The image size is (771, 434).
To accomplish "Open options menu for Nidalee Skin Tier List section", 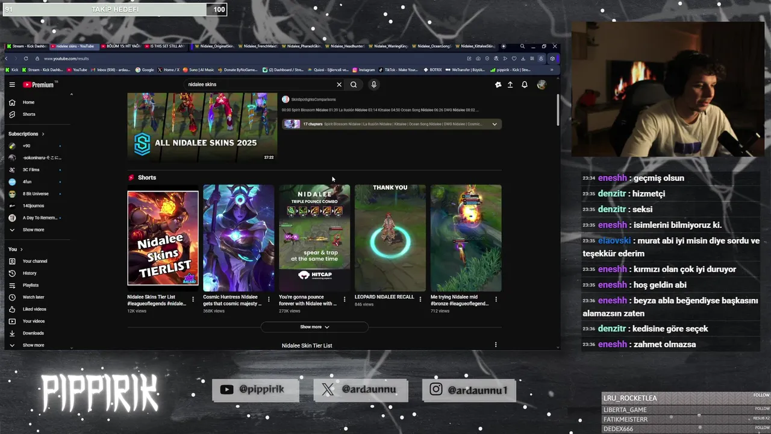I will tap(496, 345).
